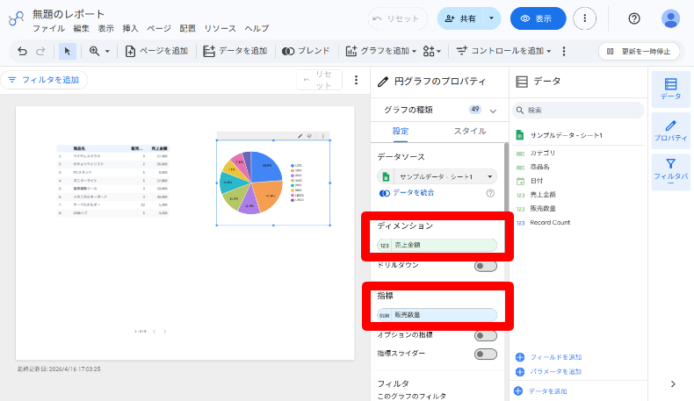Click the report title 無題のレポート
694x401 pixels.
click(x=69, y=14)
